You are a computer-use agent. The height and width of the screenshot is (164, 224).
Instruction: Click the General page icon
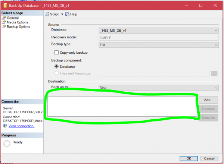click(x=4, y=18)
